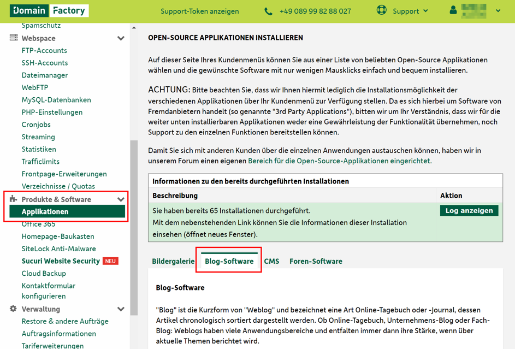Click the Blog-Software section heading
This screenshot has width=515, height=349.
[x=180, y=288]
